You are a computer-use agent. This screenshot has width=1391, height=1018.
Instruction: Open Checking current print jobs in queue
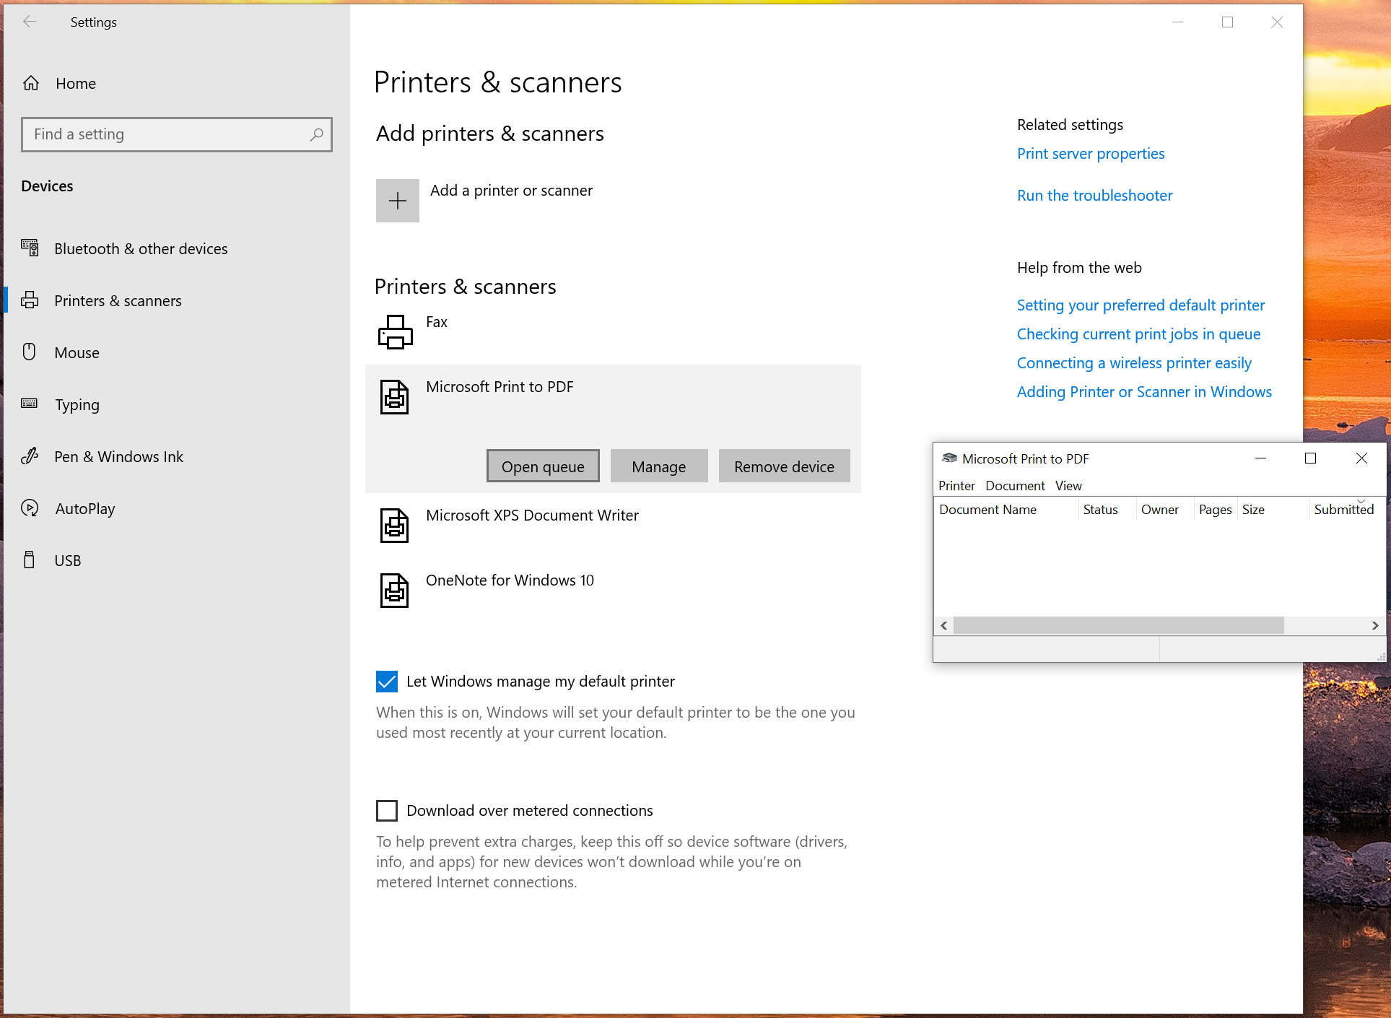tap(1138, 334)
